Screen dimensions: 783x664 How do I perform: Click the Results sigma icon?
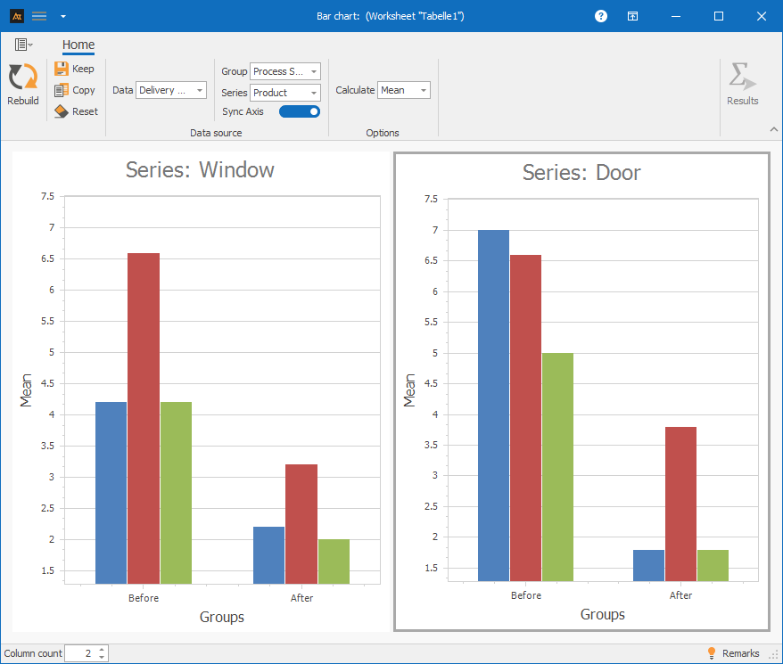click(x=742, y=78)
